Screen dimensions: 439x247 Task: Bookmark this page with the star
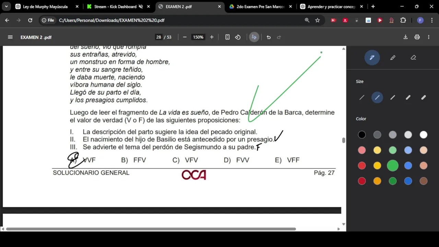click(x=318, y=20)
